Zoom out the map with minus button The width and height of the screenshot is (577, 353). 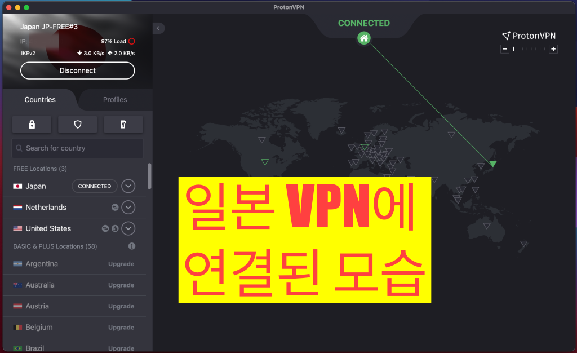pos(505,49)
